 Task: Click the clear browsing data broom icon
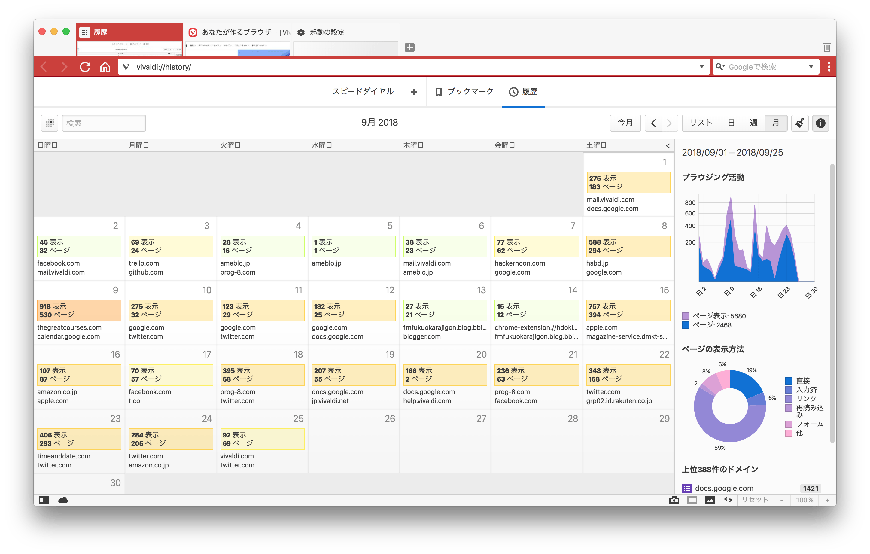point(799,123)
